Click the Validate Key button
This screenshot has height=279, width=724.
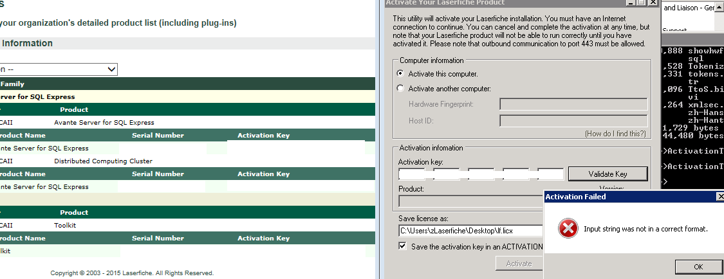click(608, 174)
